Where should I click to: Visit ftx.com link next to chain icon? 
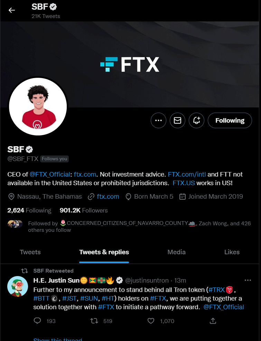pyautogui.click(x=108, y=197)
